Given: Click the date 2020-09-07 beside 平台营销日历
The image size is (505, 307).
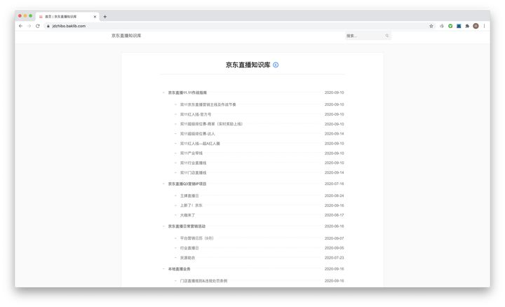Looking at the screenshot, I should pyautogui.click(x=334, y=238).
